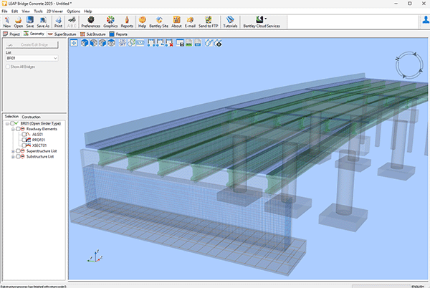Click the Send to FTP icon
This screenshot has width=430, height=288.
click(208, 20)
